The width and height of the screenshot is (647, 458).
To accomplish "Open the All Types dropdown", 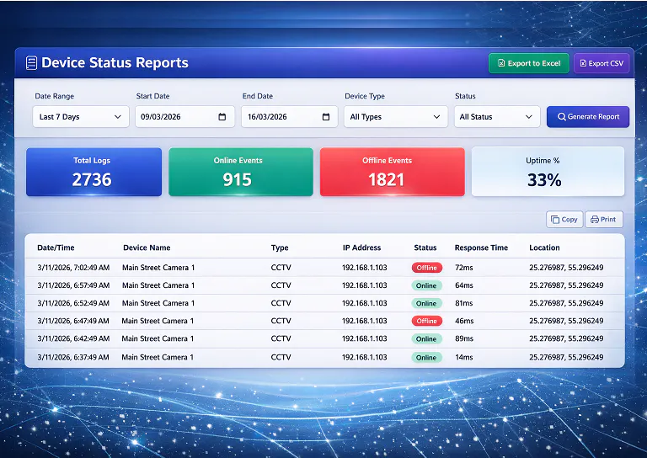I will tap(396, 117).
